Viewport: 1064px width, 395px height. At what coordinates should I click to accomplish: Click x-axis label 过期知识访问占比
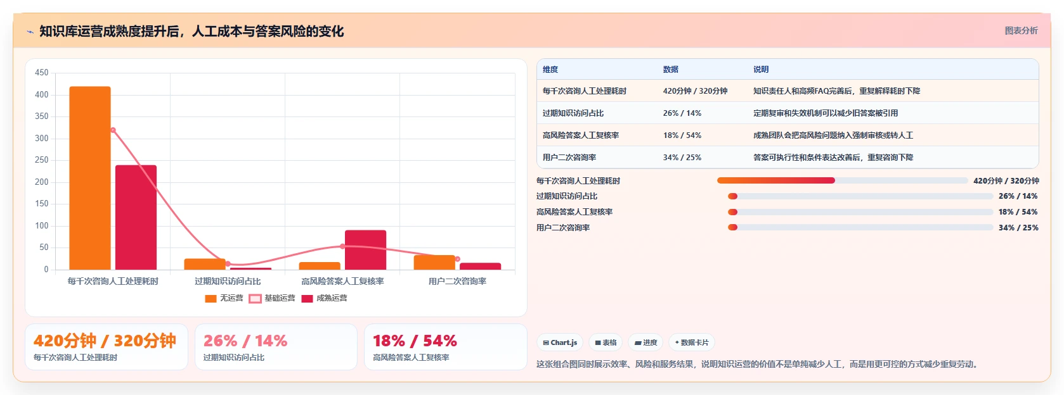click(x=228, y=281)
